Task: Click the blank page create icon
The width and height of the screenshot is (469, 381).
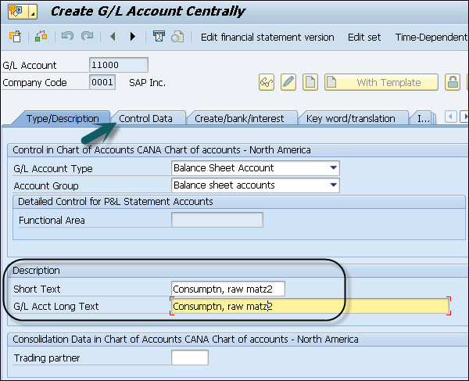Action: 310,83
